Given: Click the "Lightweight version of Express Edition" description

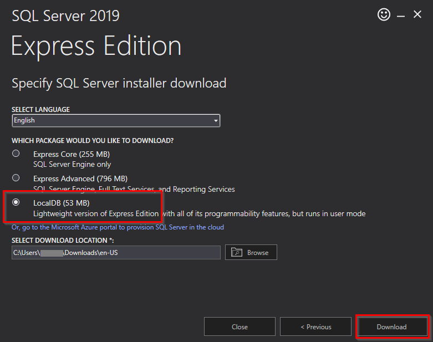Looking at the screenshot, I should [96, 213].
